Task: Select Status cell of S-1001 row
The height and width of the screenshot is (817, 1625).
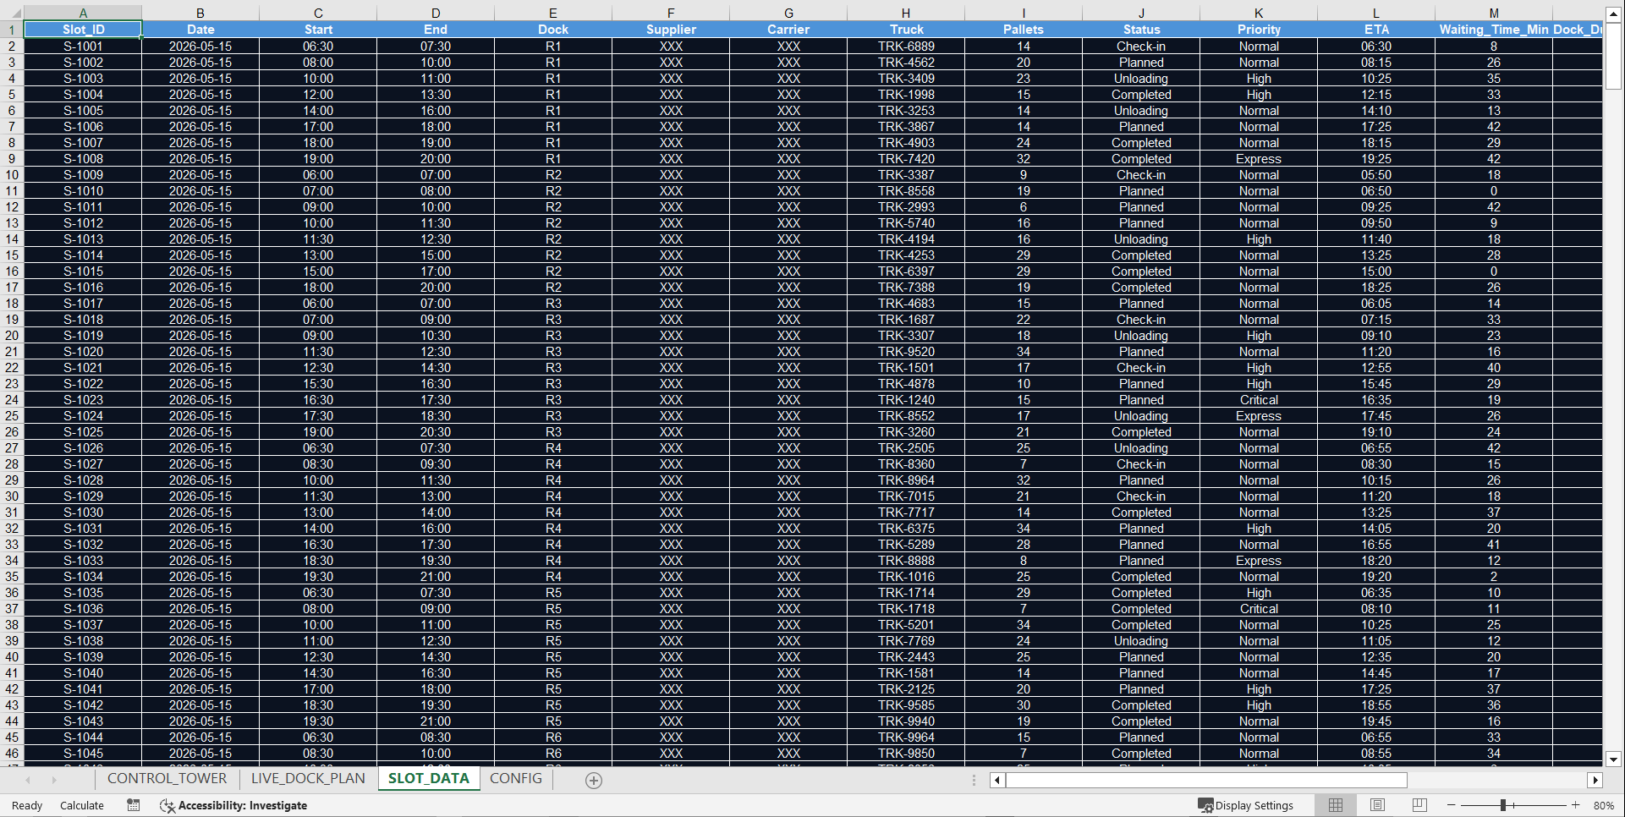Action: (x=1141, y=47)
